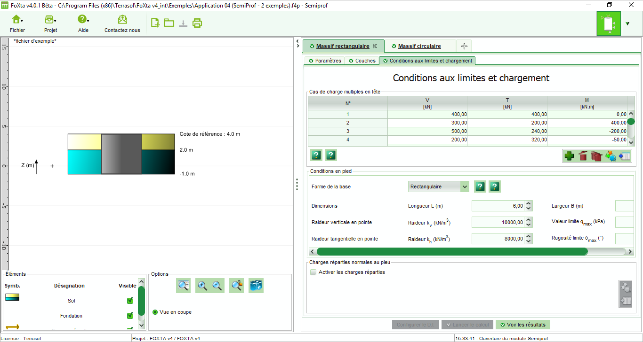
Task: Click the greyed import table icon in Charges réparties
Action: pos(626,301)
